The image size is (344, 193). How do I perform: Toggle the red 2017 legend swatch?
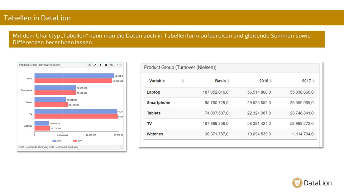tap(75, 141)
